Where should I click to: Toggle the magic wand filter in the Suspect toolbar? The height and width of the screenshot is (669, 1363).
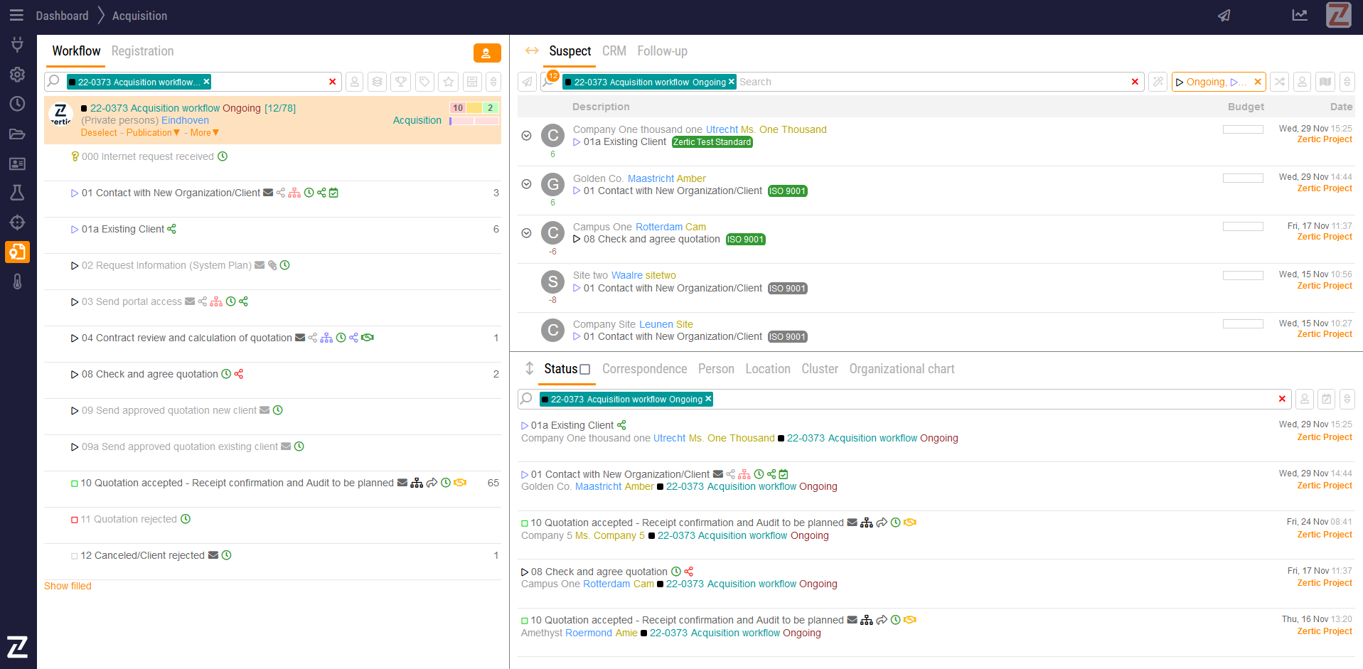[1158, 82]
